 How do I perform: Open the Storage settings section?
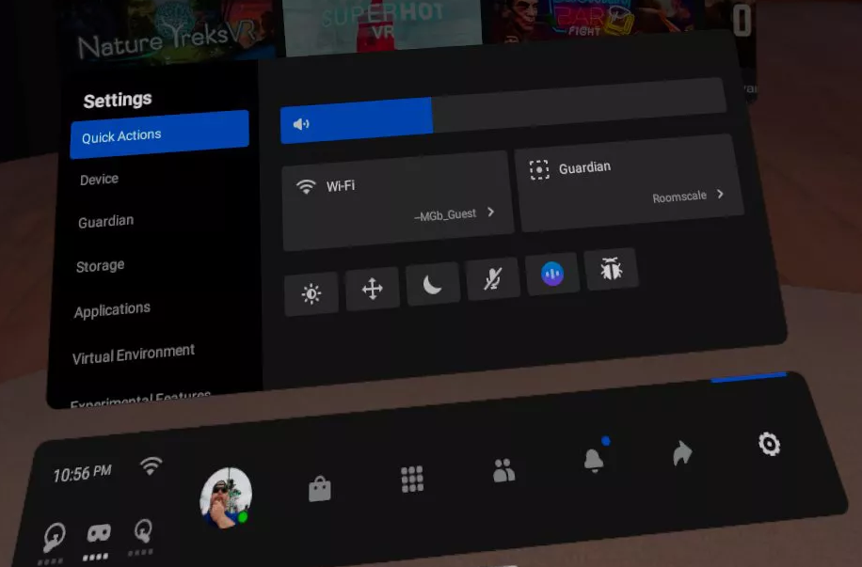(100, 266)
